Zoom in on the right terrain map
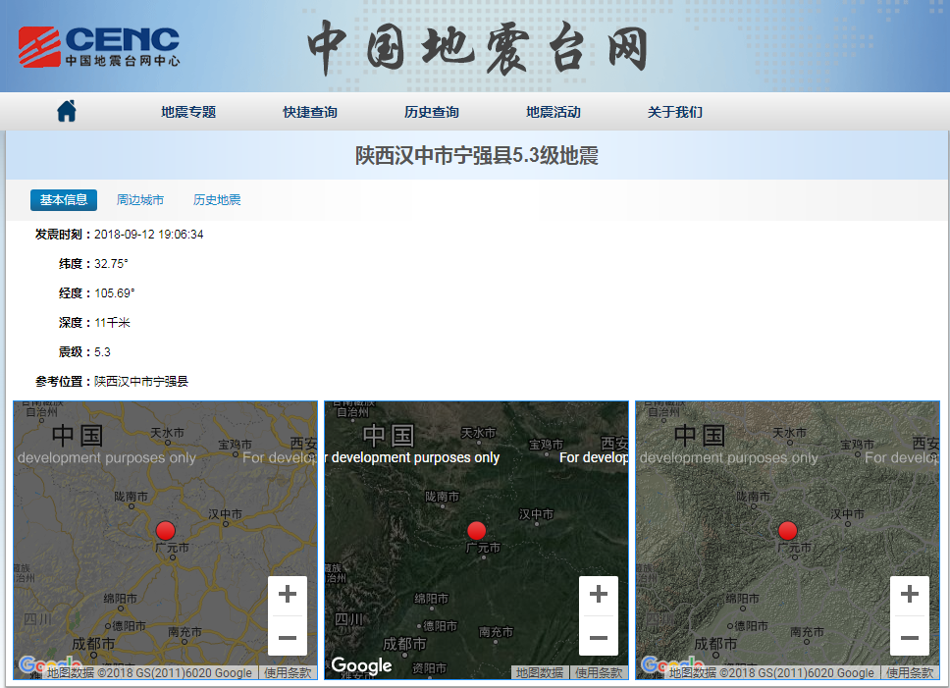950x688 pixels. pyautogui.click(x=910, y=595)
